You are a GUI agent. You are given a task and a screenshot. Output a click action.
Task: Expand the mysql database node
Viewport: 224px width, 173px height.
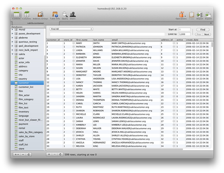(x=12, y=29)
